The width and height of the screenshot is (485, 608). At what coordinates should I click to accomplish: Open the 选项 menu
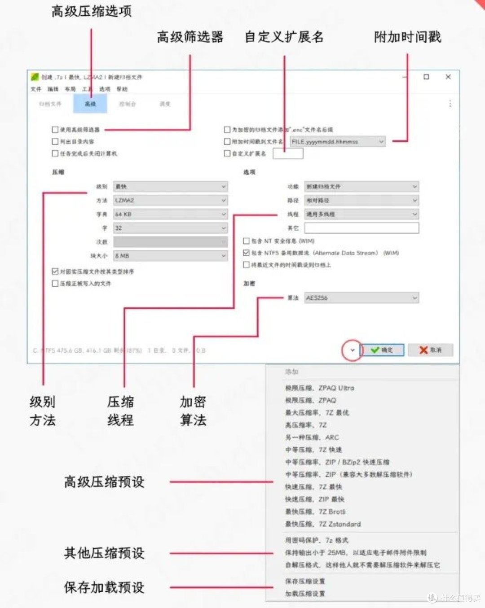pos(105,89)
